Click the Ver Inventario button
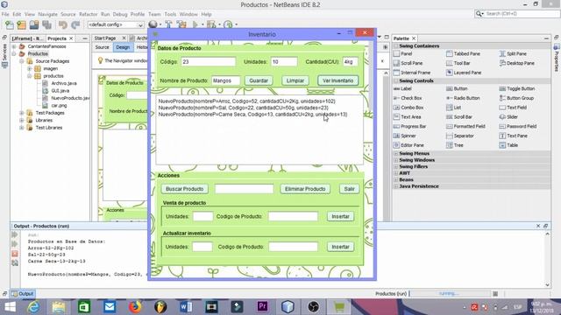The height and width of the screenshot is (315, 561). pos(337,80)
